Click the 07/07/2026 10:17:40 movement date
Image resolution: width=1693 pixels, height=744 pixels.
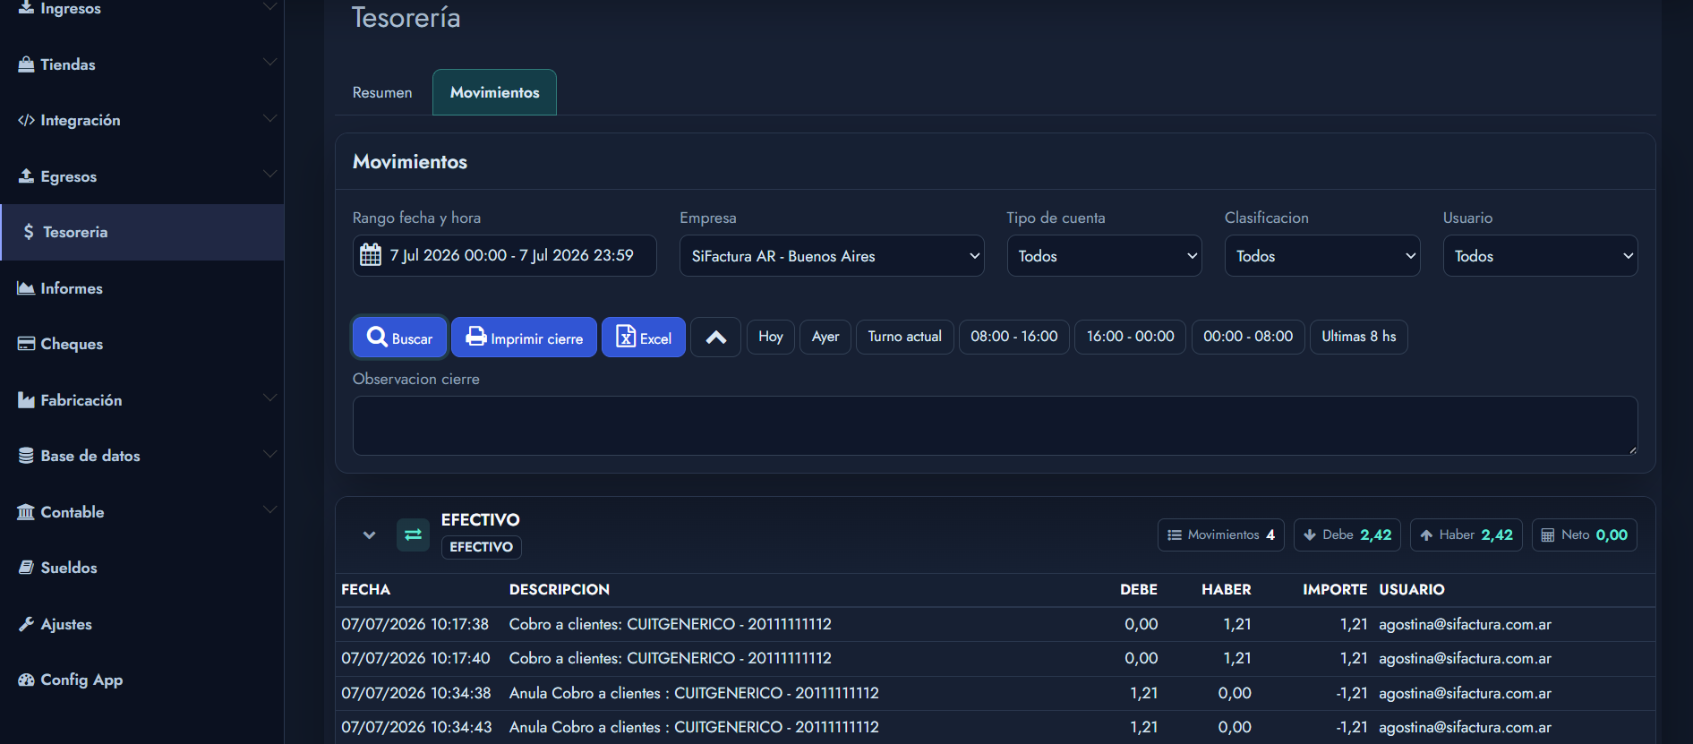click(415, 658)
